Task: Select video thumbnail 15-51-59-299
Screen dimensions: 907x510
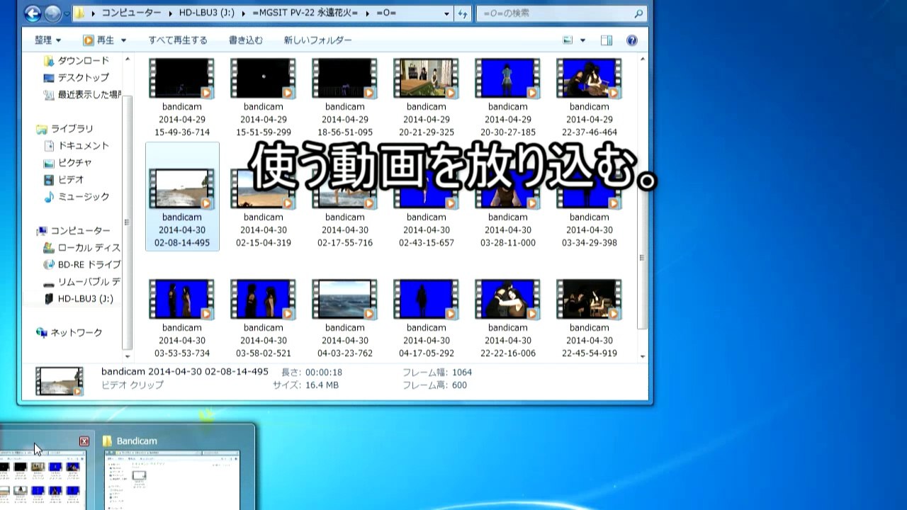Action: point(263,78)
